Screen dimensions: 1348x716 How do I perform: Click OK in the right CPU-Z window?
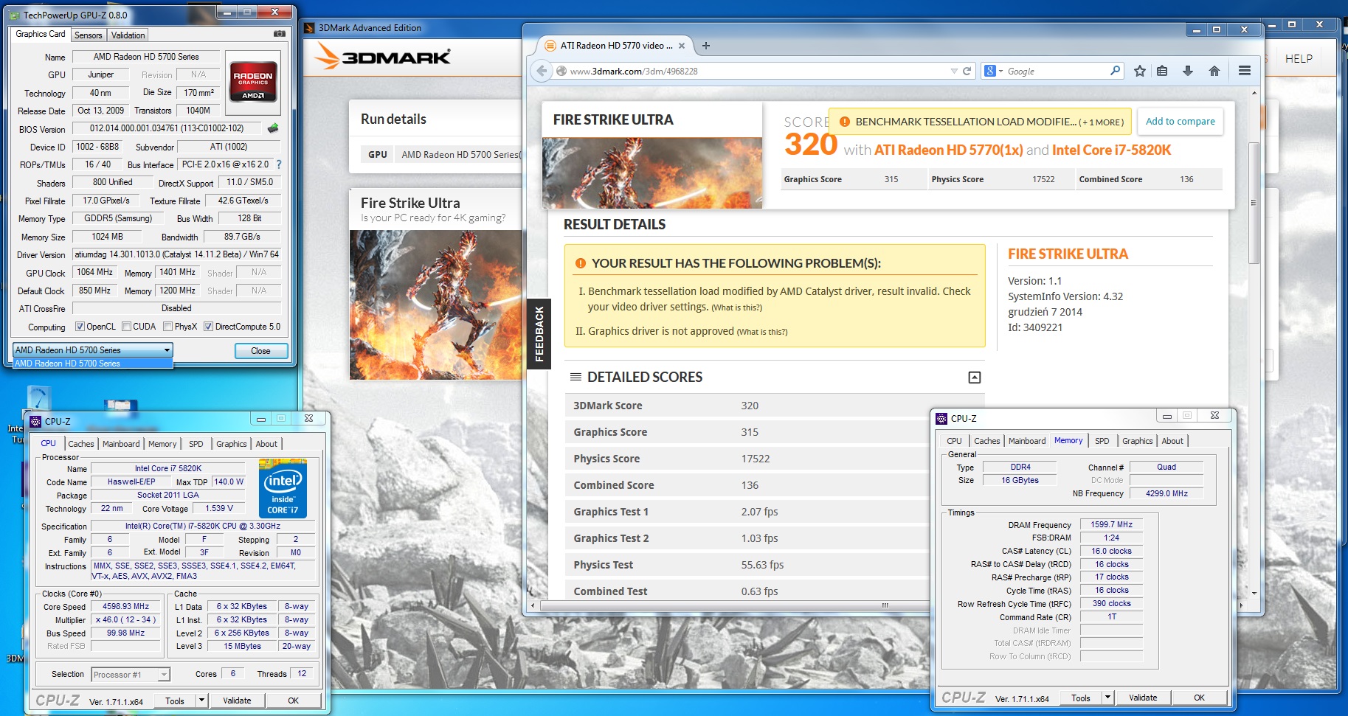(x=1199, y=698)
